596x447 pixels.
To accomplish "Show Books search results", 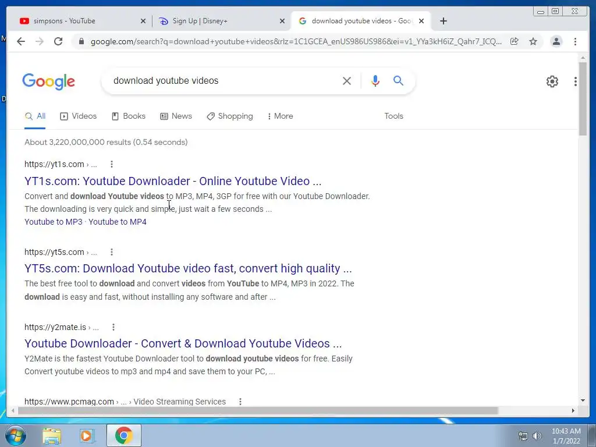I will click(x=129, y=116).
